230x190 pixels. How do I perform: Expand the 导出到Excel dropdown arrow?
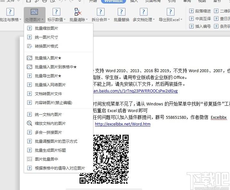pos(181,19)
